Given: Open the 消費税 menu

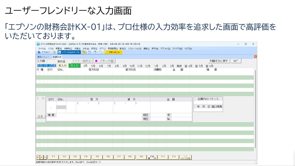Looking at the screenshot, I should coord(68,49).
